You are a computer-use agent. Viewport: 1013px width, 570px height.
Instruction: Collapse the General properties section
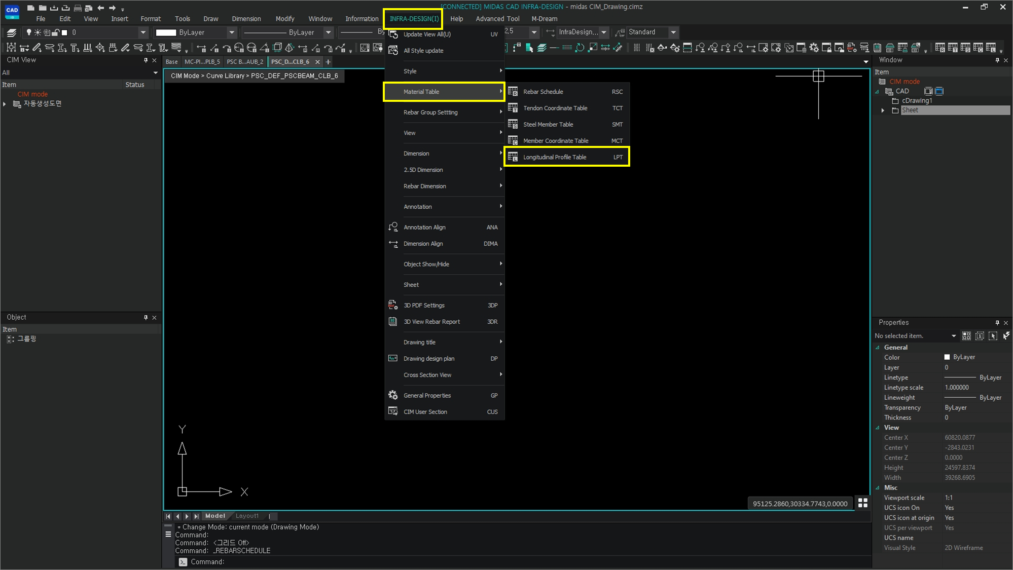coord(878,348)
